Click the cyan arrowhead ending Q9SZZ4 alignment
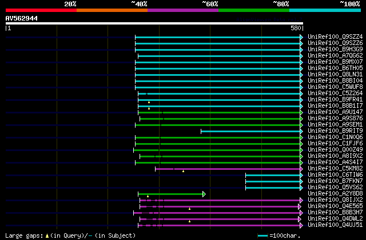This screenshot has width=366, height=240. click(x=301, y=37)
